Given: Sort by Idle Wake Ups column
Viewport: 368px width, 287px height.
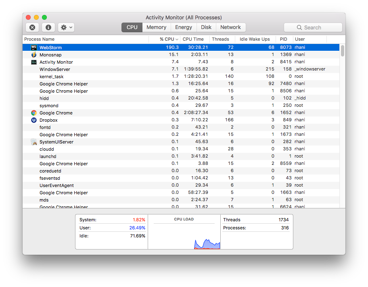Looking at the screenshot, I should [x=255, y=39].
